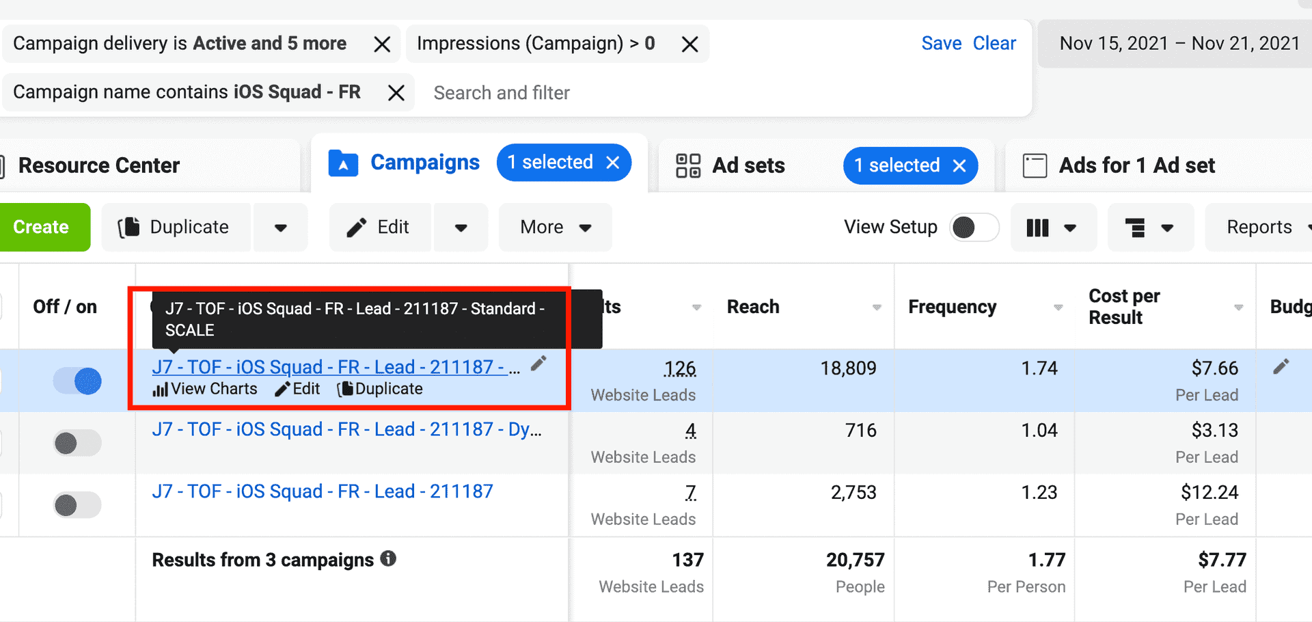The width and height of the screenshot is (1312, 622).
Task: Expand the Reports dropdown
Action: coord(1265,227)
